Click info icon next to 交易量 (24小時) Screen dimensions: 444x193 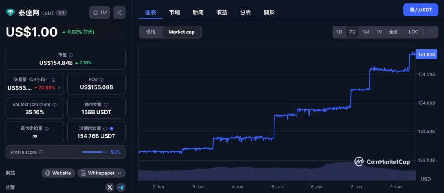point(53,80)
